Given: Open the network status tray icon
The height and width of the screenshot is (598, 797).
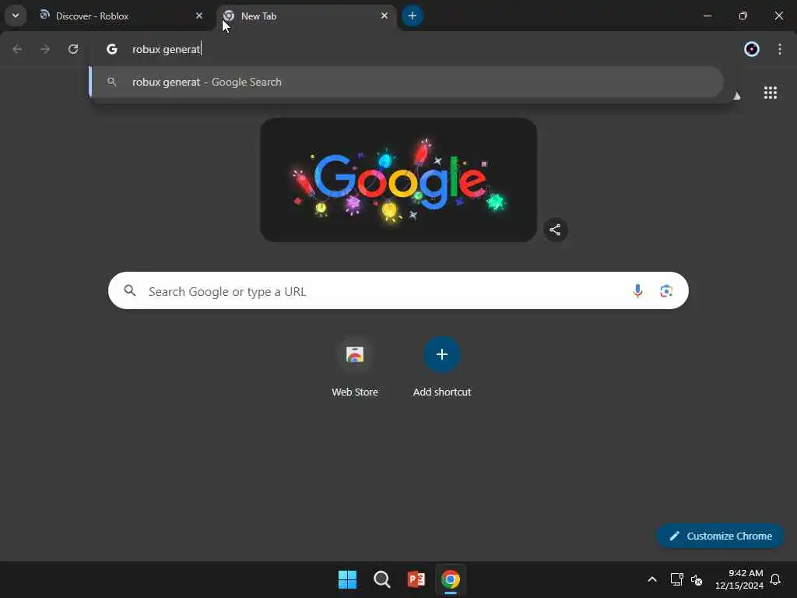Looking at the screenshot, I should 676,579.
